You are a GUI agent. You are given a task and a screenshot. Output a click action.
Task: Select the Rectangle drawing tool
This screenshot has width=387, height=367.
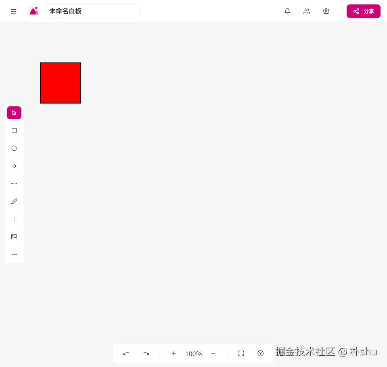(x=14, y=131)
